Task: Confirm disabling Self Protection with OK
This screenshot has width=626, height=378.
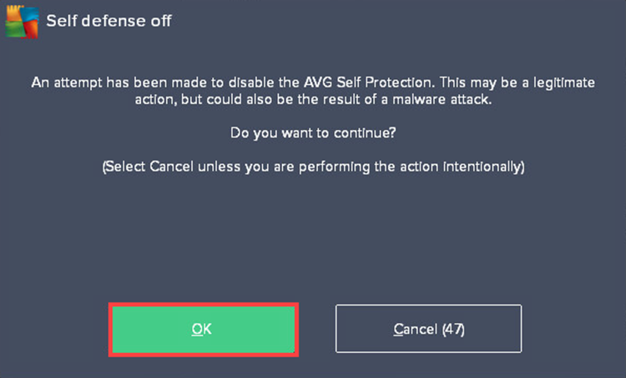Action: tap(203, 330)
